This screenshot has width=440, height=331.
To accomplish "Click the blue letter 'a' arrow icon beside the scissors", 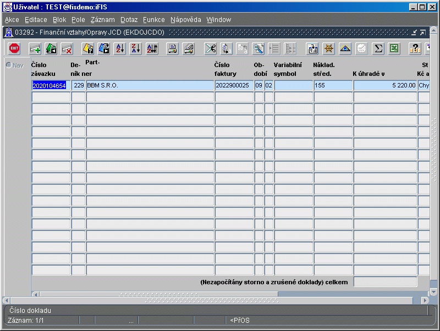I will coord(226,48).
